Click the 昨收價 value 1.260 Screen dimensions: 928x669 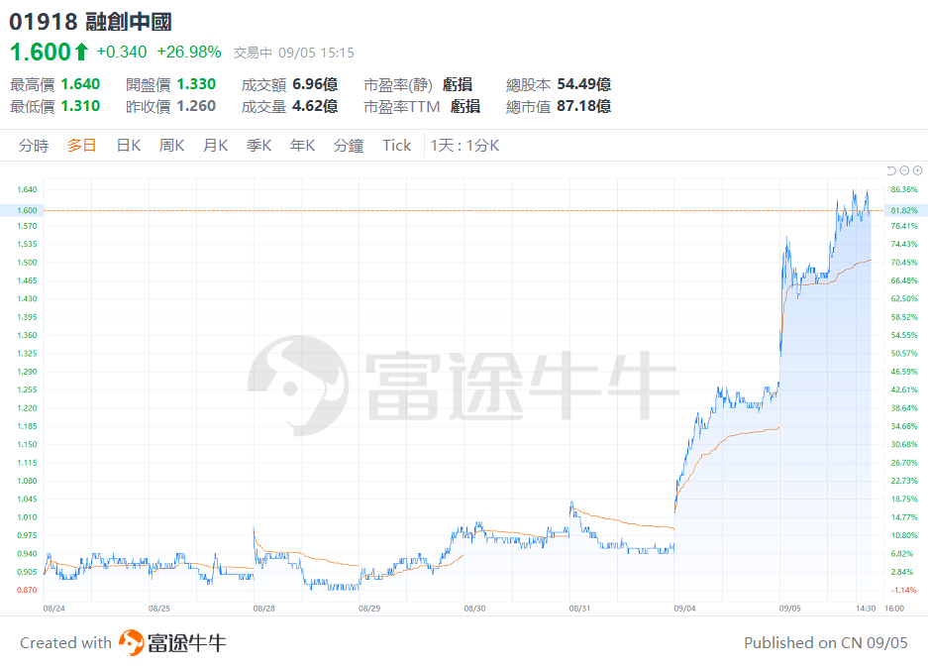[196, 106]
